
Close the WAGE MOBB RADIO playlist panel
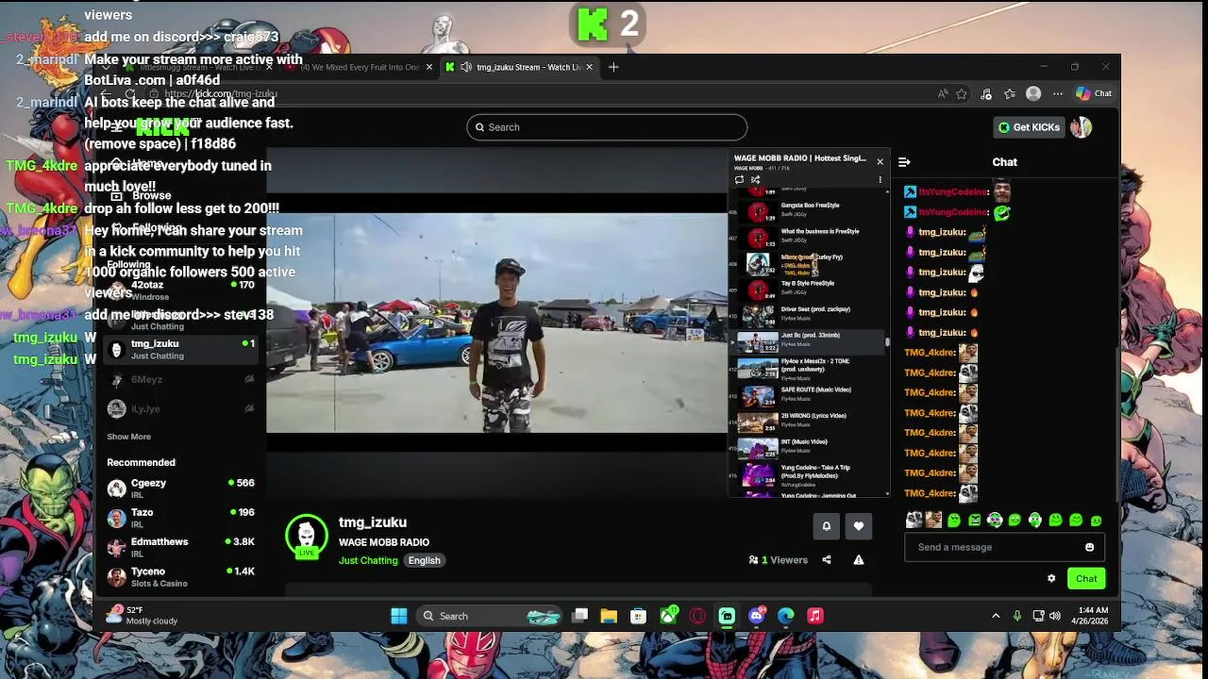tap(880, 161)
